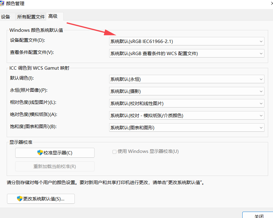Switch to the 设备 tab
The image size is (273, 218).
pos(6,17)
